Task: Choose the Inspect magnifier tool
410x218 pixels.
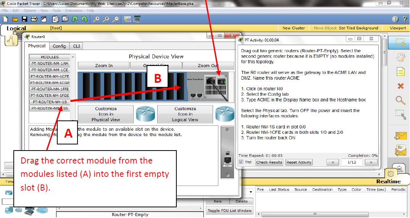Action: point(400,100)
